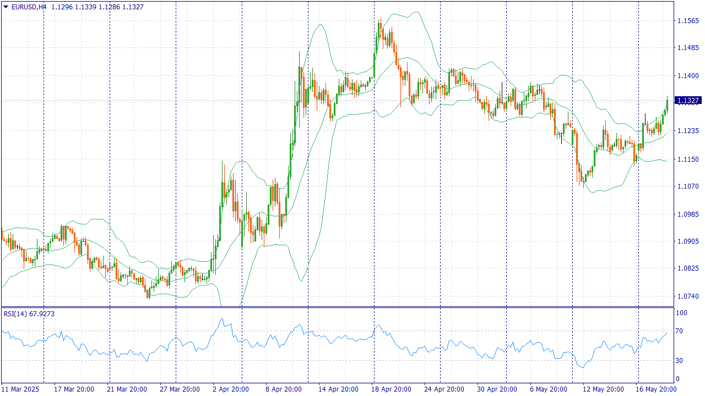This screenshot has width=705, height=396.
Task: Click the 1.0740 price scale label
Action: [x=687, y=296]
